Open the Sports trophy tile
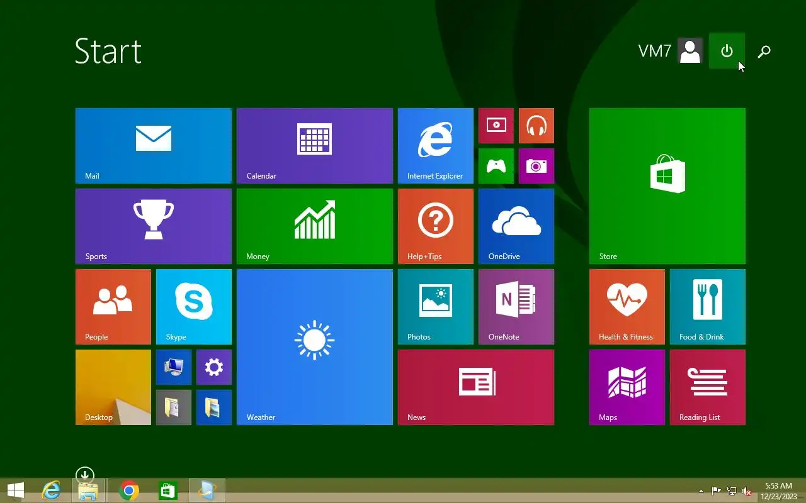This screenshot has width=806, height=503. [154, 226]
